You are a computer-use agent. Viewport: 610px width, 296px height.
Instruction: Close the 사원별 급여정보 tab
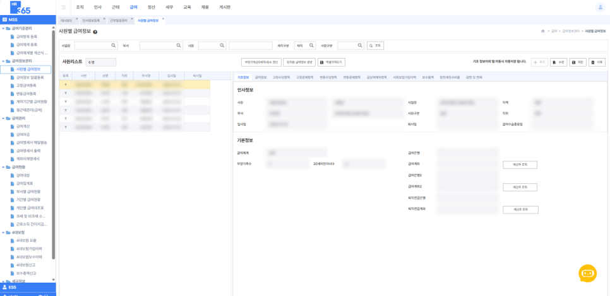pos(163,19)
